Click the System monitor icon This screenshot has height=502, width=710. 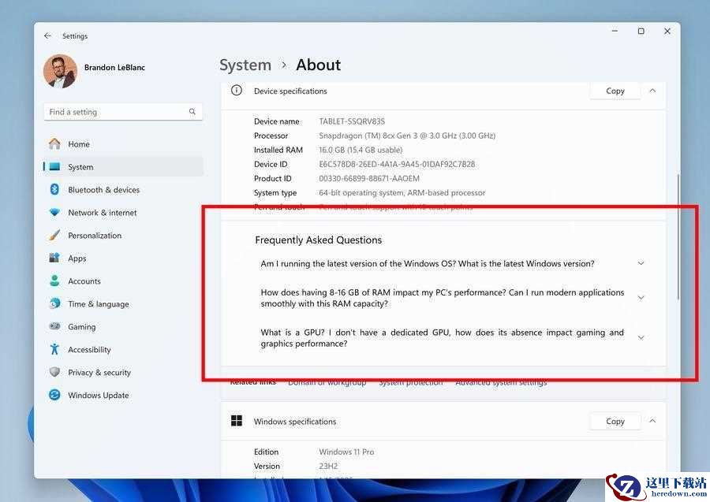[54, 167]
